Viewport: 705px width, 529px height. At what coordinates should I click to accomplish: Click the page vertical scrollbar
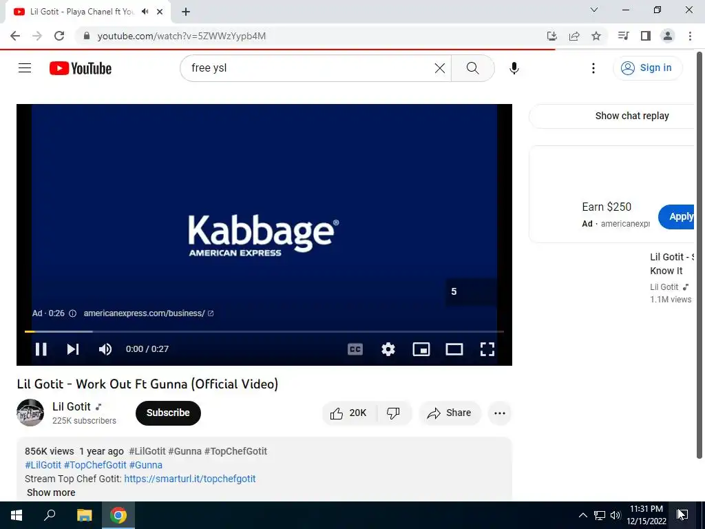coord(699,255)
